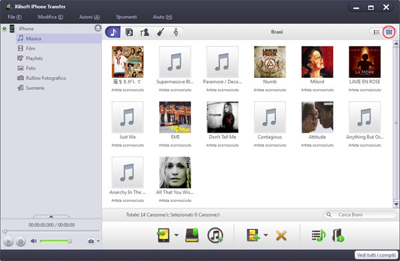Click Totale: 14 Canzone status text
Screen dimensions: 400x261
pos(173,215)
